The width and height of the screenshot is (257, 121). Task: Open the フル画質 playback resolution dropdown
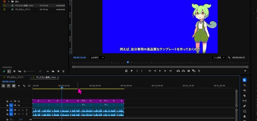tap(219, 58)
